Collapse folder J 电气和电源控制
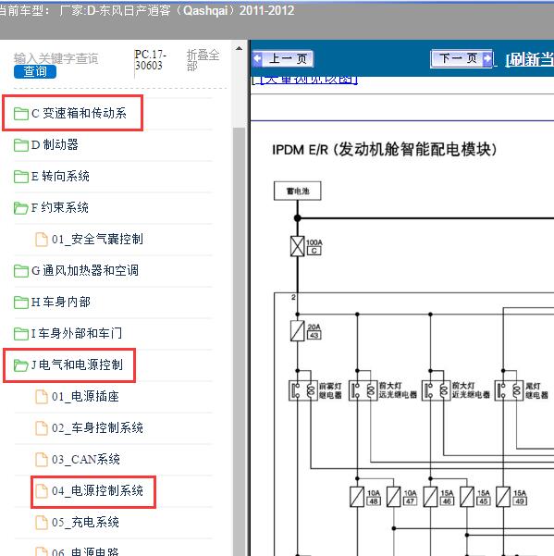554x556 pixels. point(77,364)
